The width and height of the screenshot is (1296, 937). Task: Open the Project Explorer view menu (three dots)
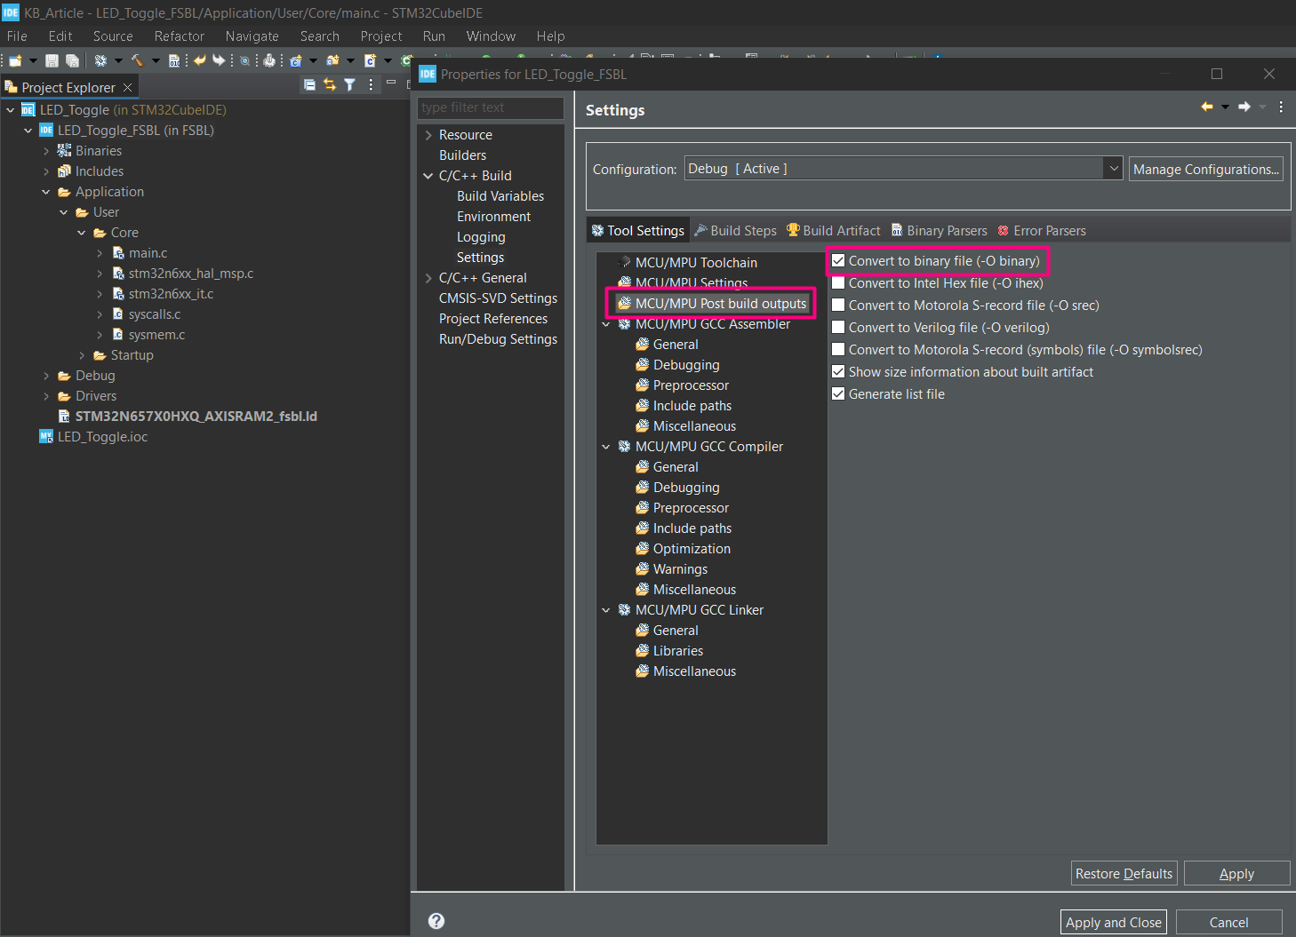(x=372, y=84)
